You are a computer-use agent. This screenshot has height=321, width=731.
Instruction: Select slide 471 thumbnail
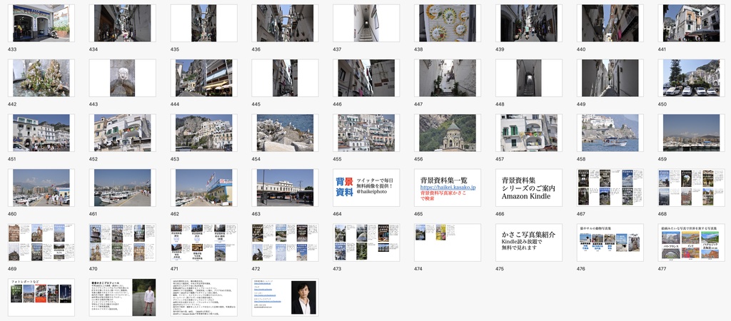click(x=203, y=243)
